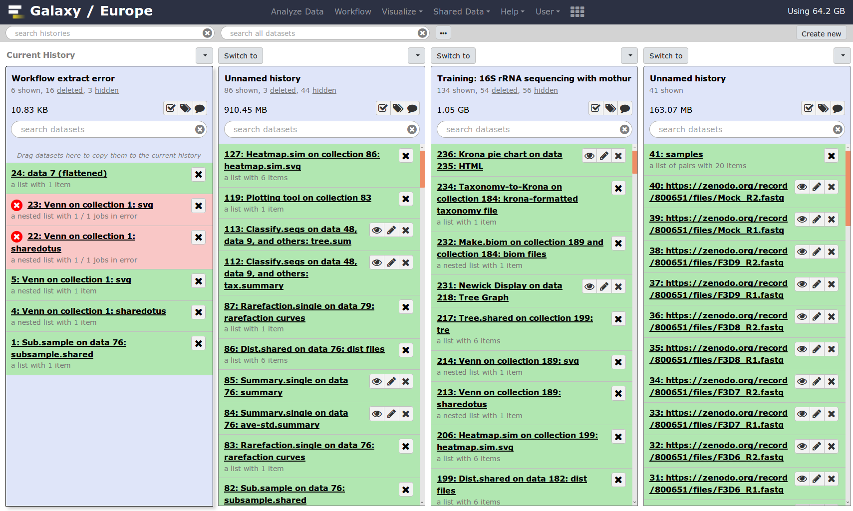Open annotation for the 910.45 MB Unnamed history

click(412, 108)
